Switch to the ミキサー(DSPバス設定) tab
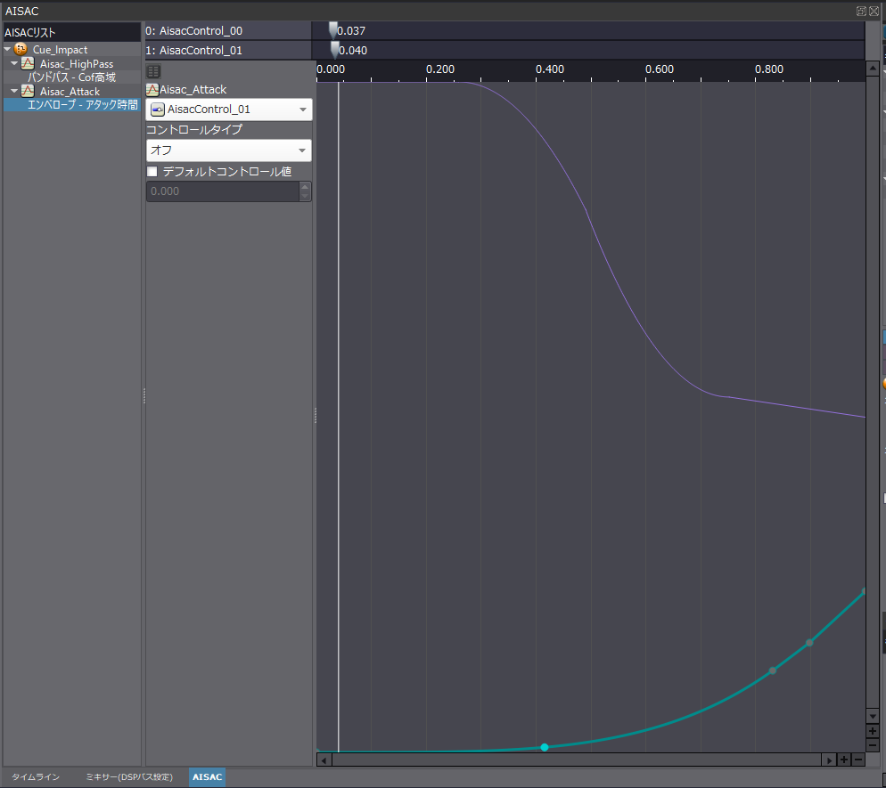This screenshot has height=788, width=886. click(x=129, y=776)
